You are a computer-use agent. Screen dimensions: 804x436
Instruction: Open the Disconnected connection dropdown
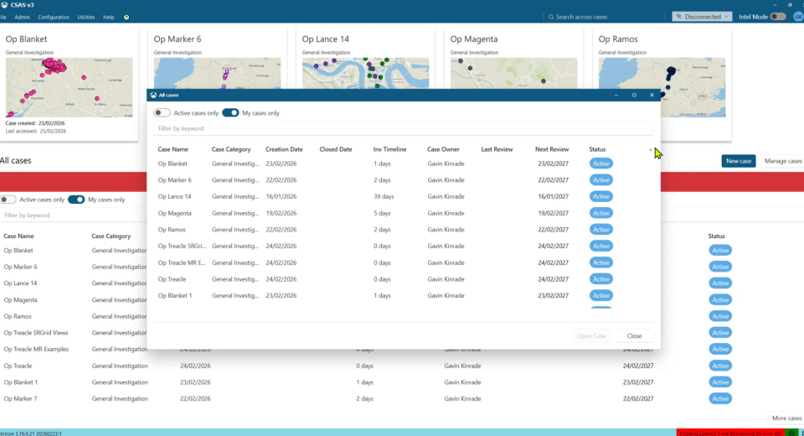[701, 17]
